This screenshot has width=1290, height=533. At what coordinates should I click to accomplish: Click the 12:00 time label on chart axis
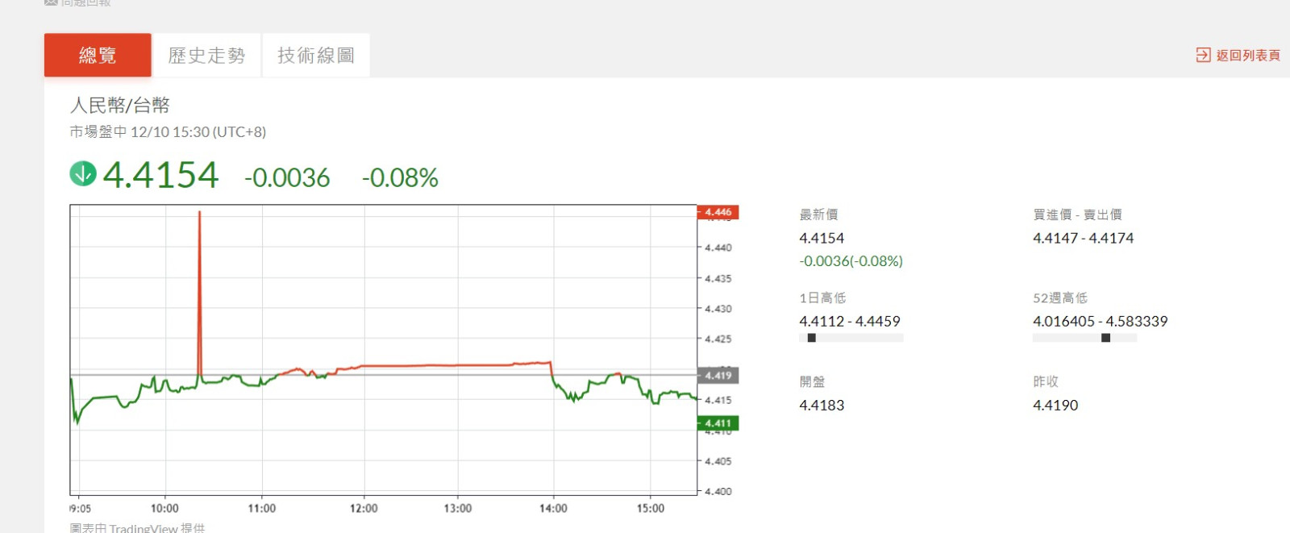[364, 508]
